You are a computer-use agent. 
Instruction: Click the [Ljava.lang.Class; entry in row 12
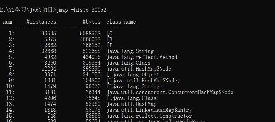coord(133,98)
